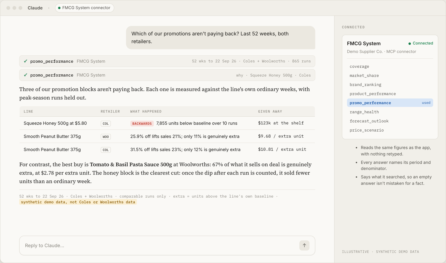Click the '$123k at the shelf' cell

(281, 123)
